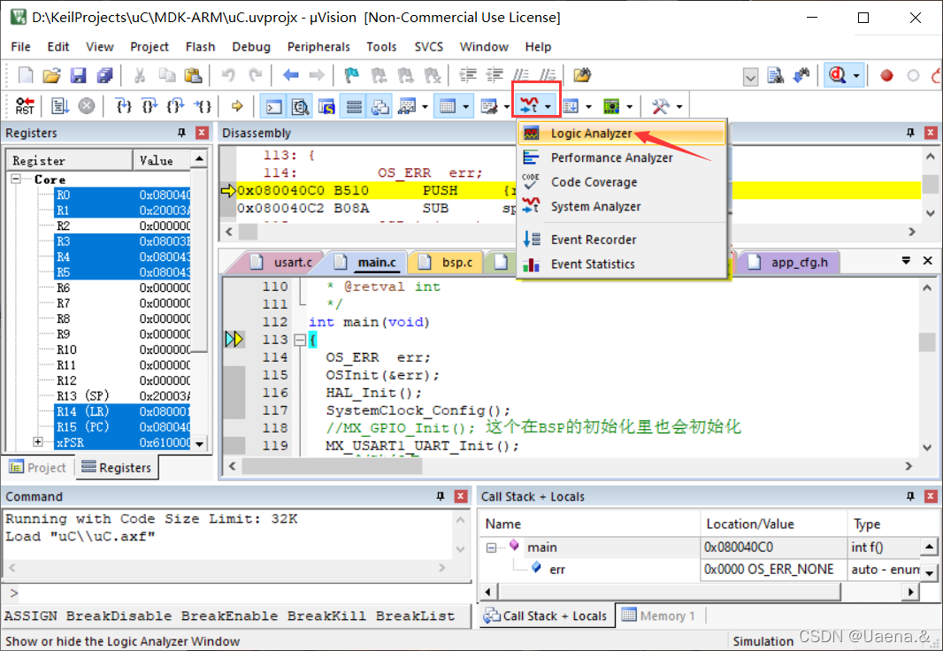This screenshot has width=943, height=651.
Task: Select Event Recorder menu entry
Action: [x=622, y=240]
